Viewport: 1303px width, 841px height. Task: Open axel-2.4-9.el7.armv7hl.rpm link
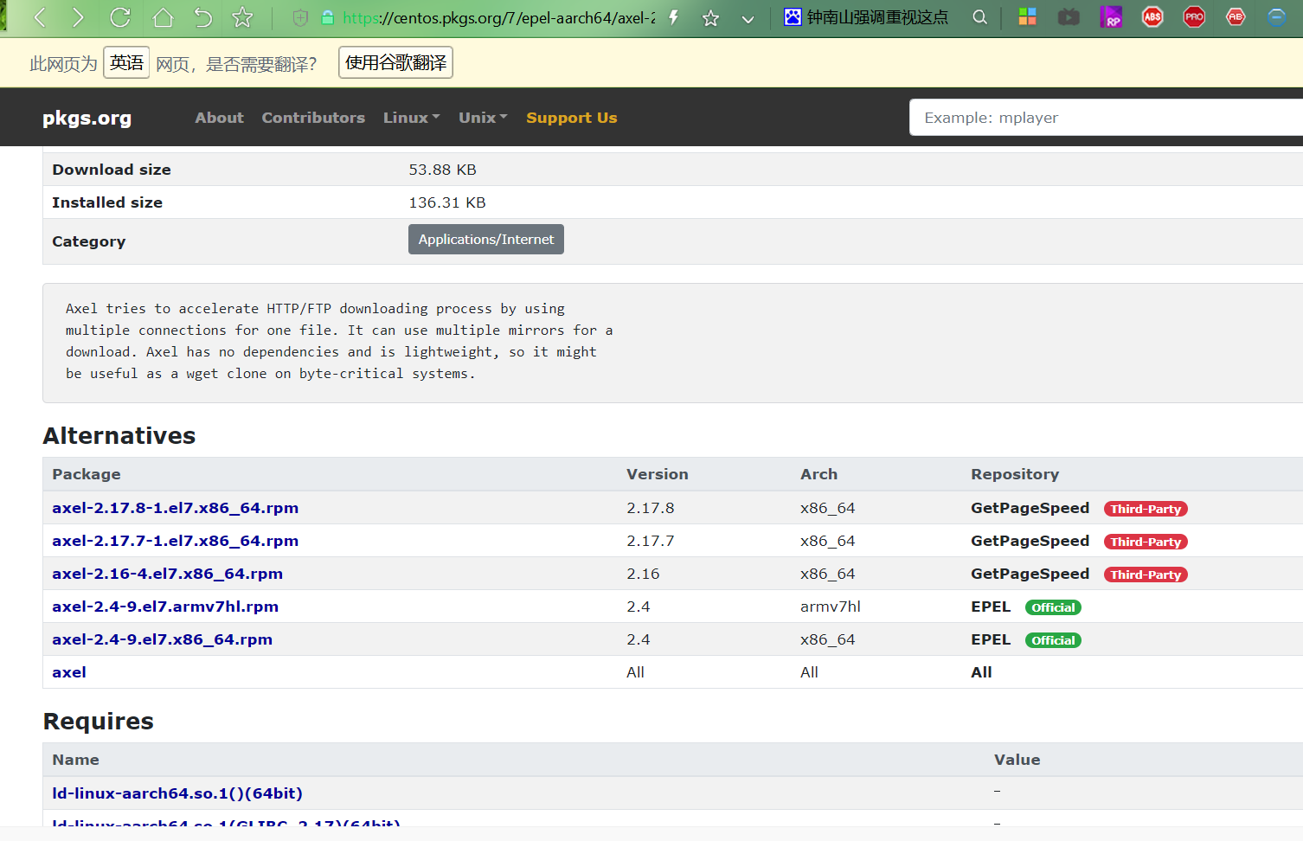(x=165, y=607)
